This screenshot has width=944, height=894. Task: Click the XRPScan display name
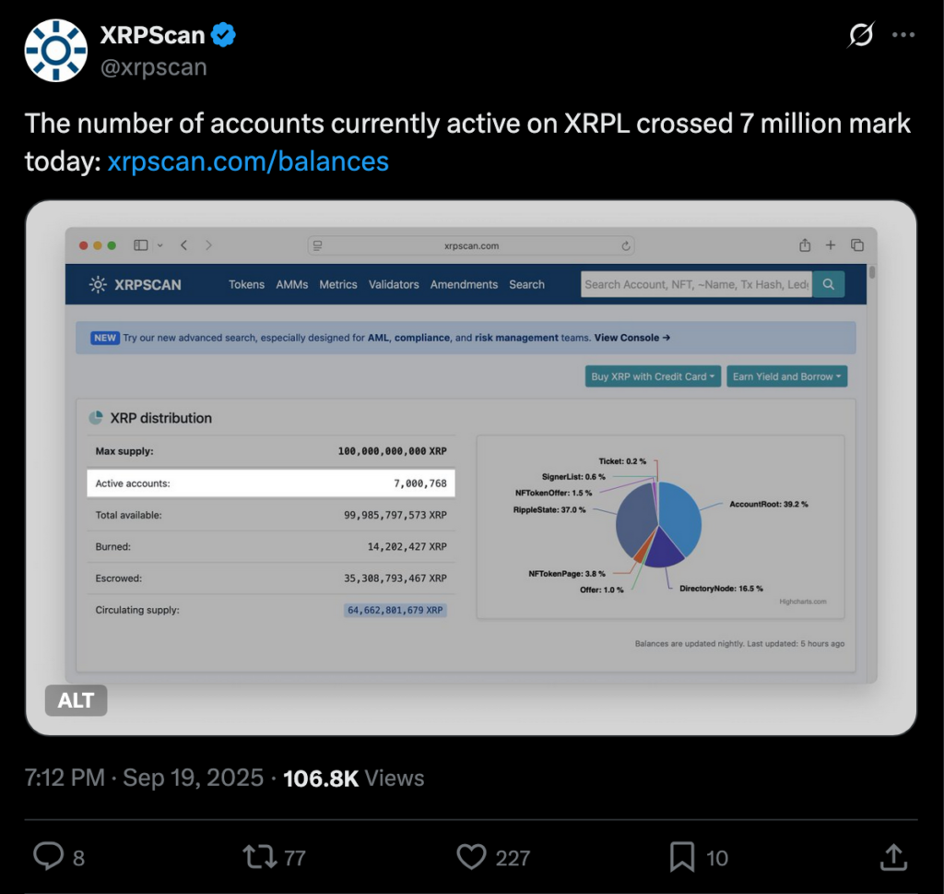click(152, 36)
